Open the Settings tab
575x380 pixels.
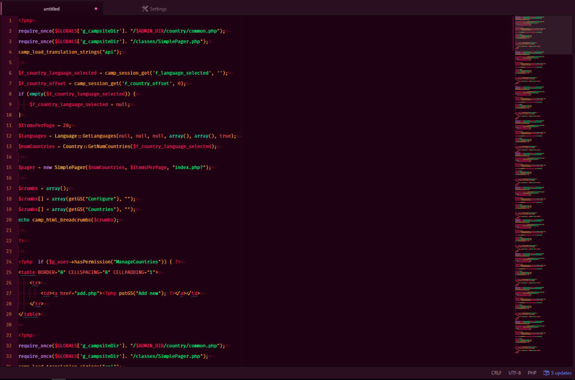(x=154, y=9)
